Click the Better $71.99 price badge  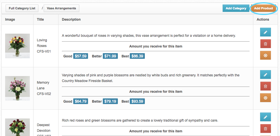[110, 56]
